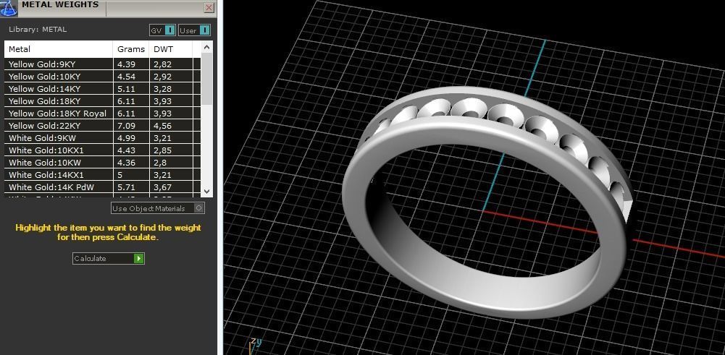Image resolution: width=725 pixels, height=355 pixels.
Task: Sort by the Metal column header
Action: pyautogui.click(x=59, y=49)
